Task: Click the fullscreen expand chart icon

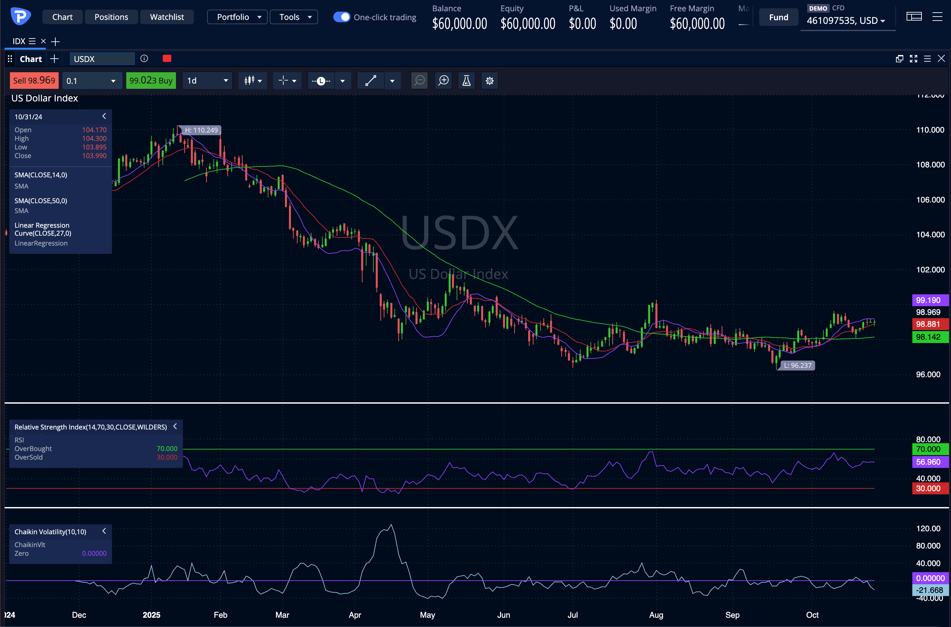Action: point(914,59)
